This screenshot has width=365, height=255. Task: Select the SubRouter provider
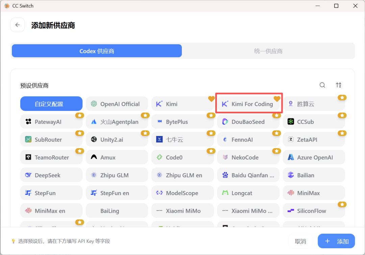coord(51,139)
